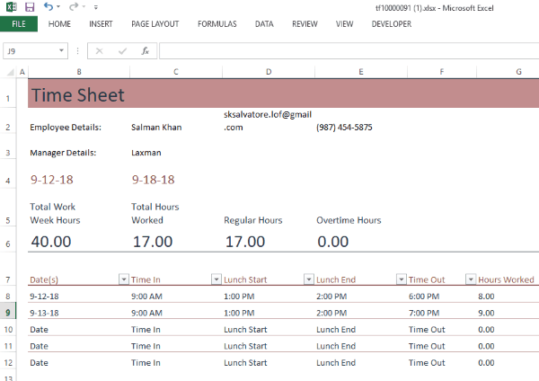Open the Customize Quick Access Toolbar menu
Image resolution: width=539 pixels, height=381 pixels.
[94, 7]
